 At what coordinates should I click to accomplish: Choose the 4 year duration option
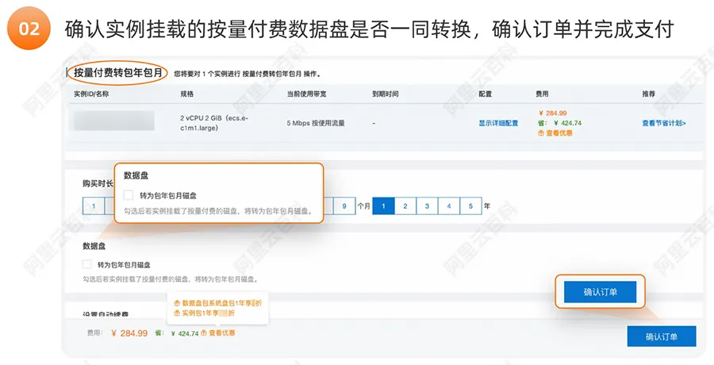[x=449, y=206]
